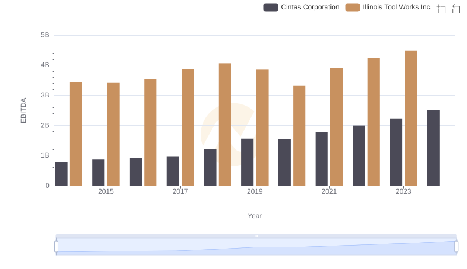Image resolution: width=467 pixels, height=269 pixels.
Task: Click the 2015 x-axis label
Action: (x=106, y=191)
